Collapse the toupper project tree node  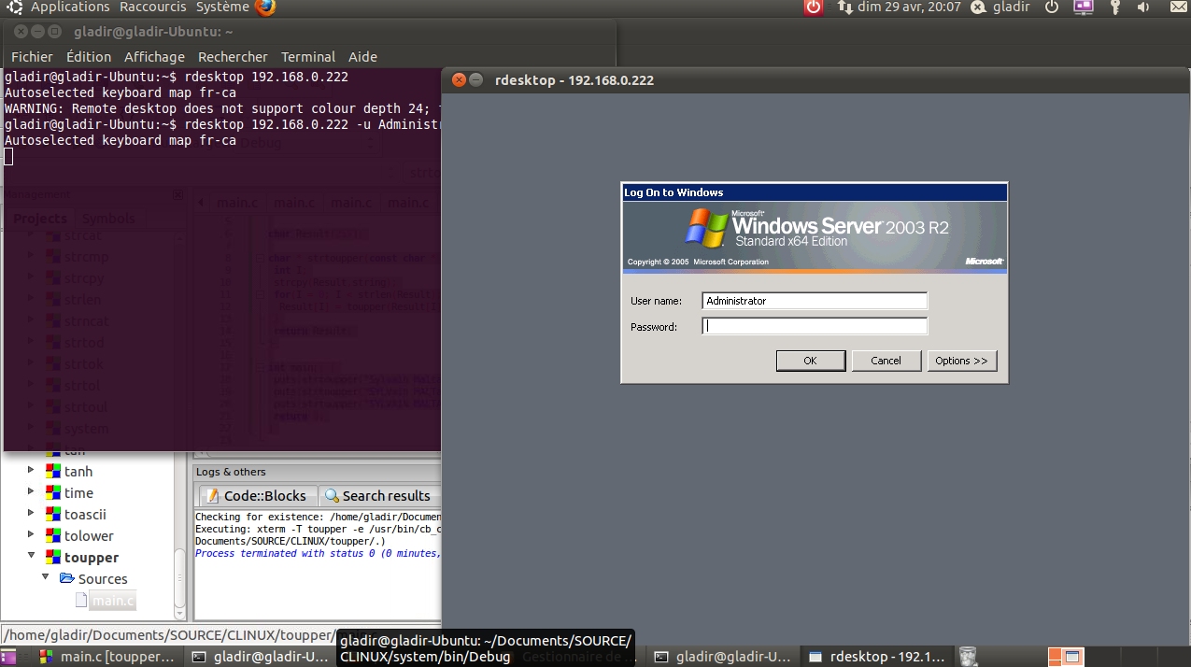click(31, 557)
